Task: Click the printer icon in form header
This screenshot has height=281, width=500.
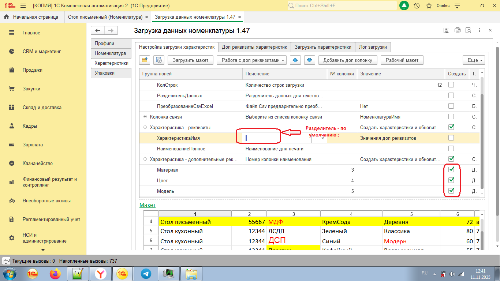Action: (x=457, y=31)
